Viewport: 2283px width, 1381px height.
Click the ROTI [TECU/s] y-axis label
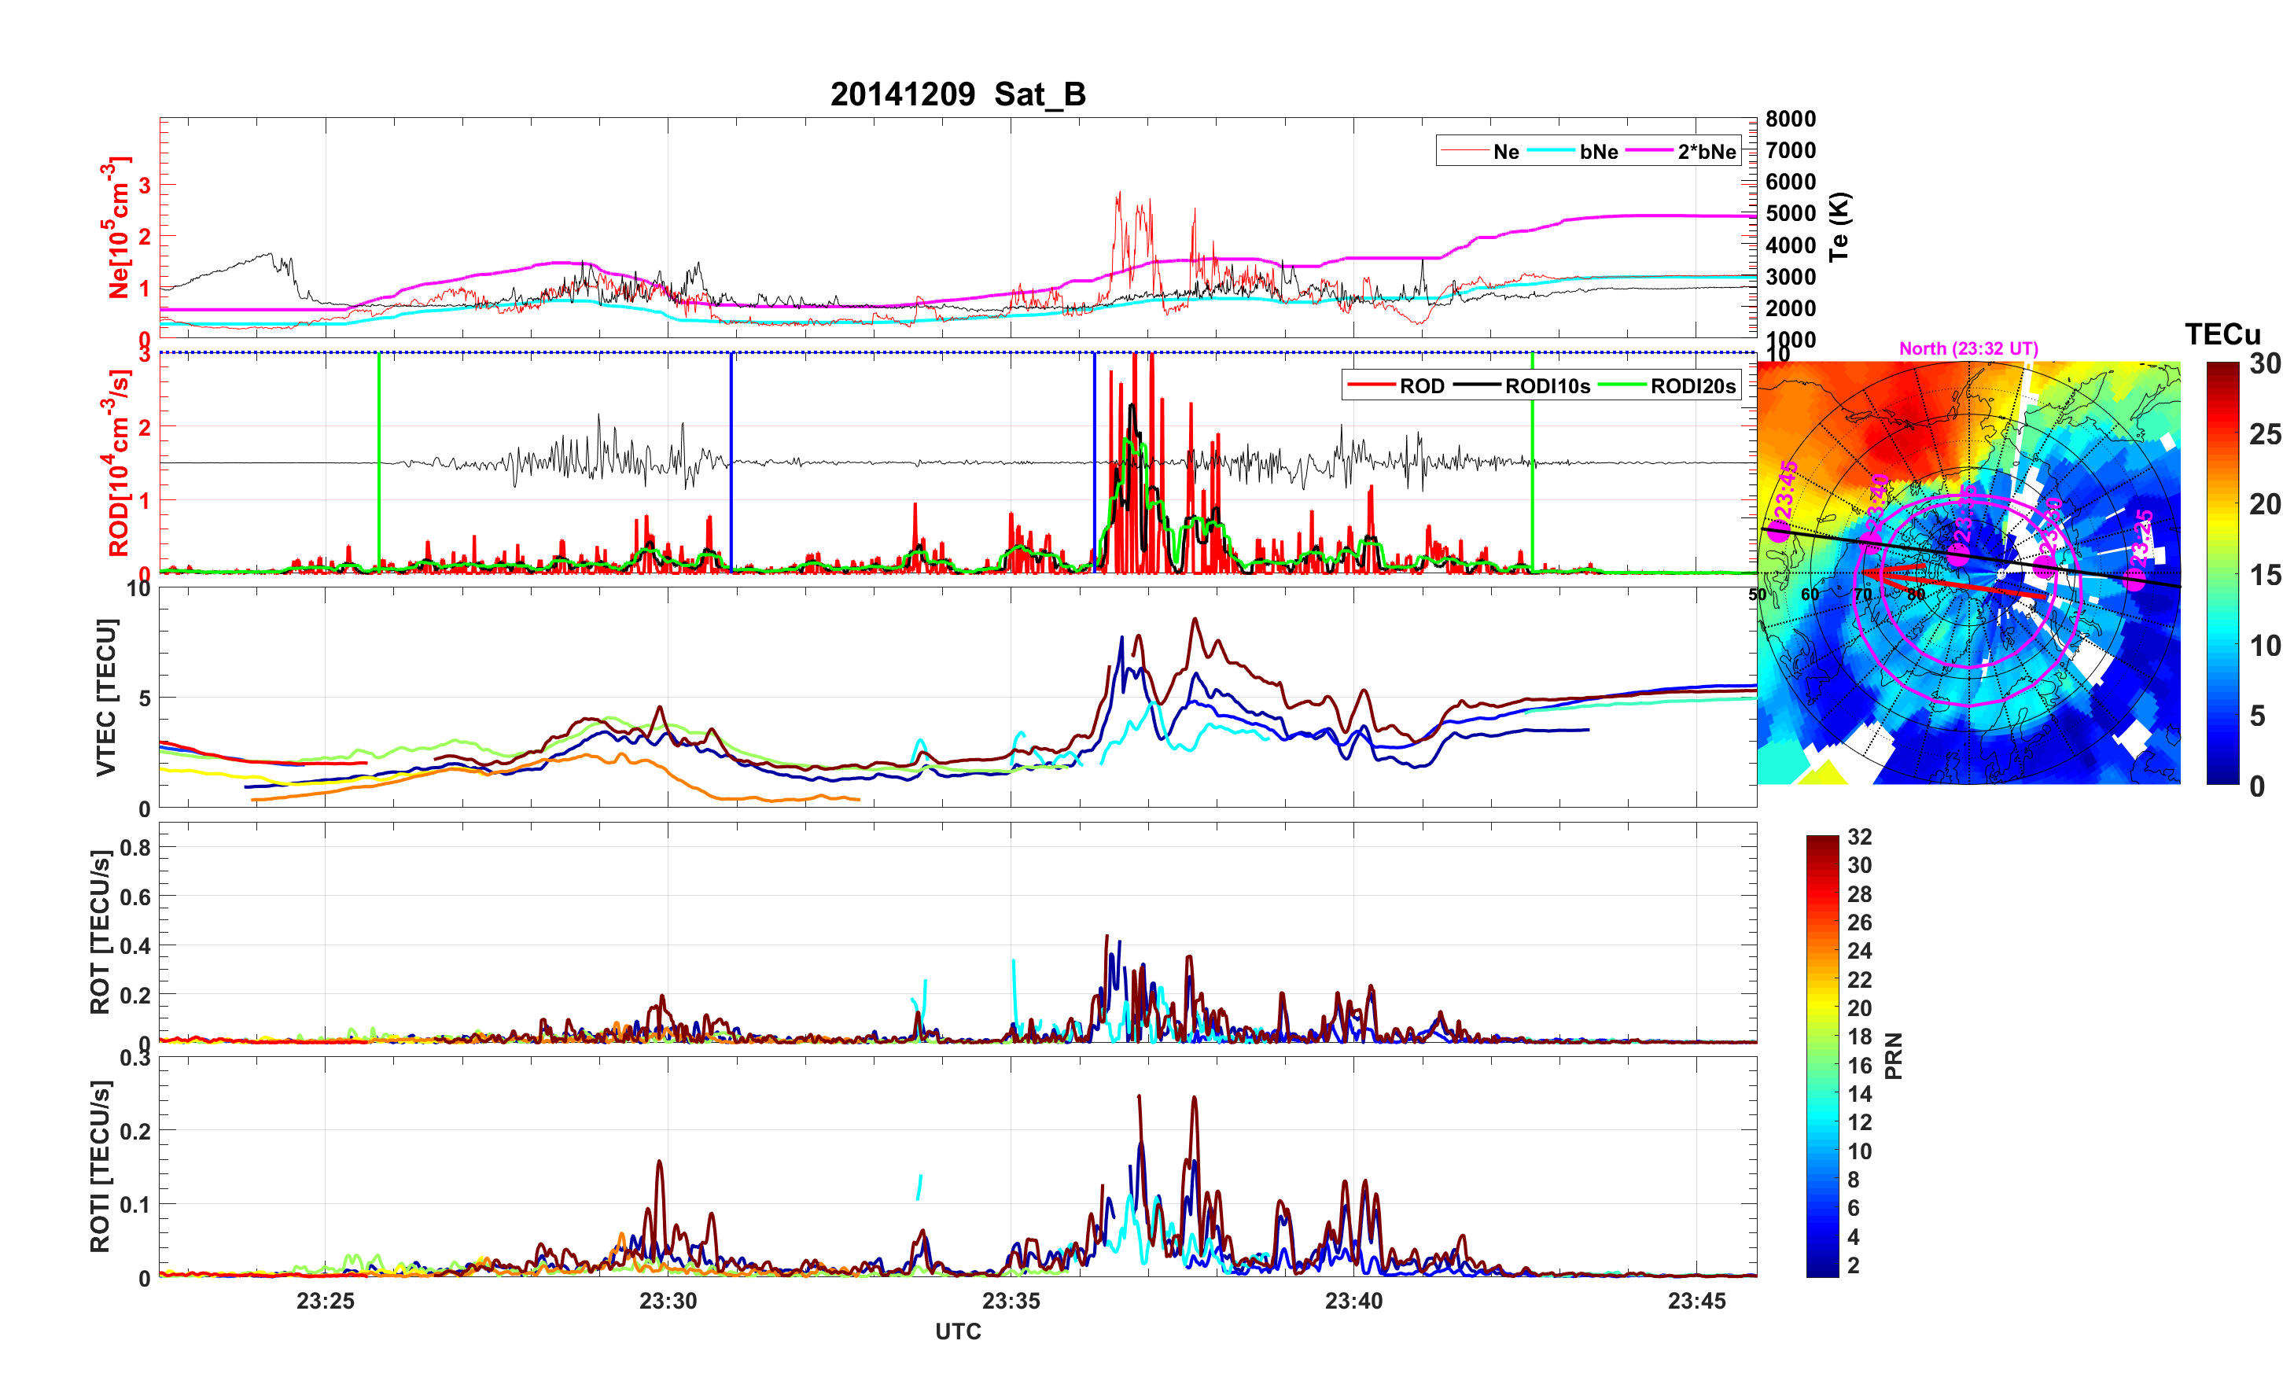100,1166
